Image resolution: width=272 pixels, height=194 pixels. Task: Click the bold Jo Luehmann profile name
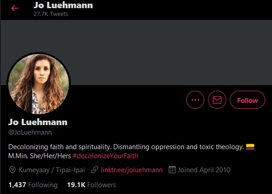(x=38, y=122)
